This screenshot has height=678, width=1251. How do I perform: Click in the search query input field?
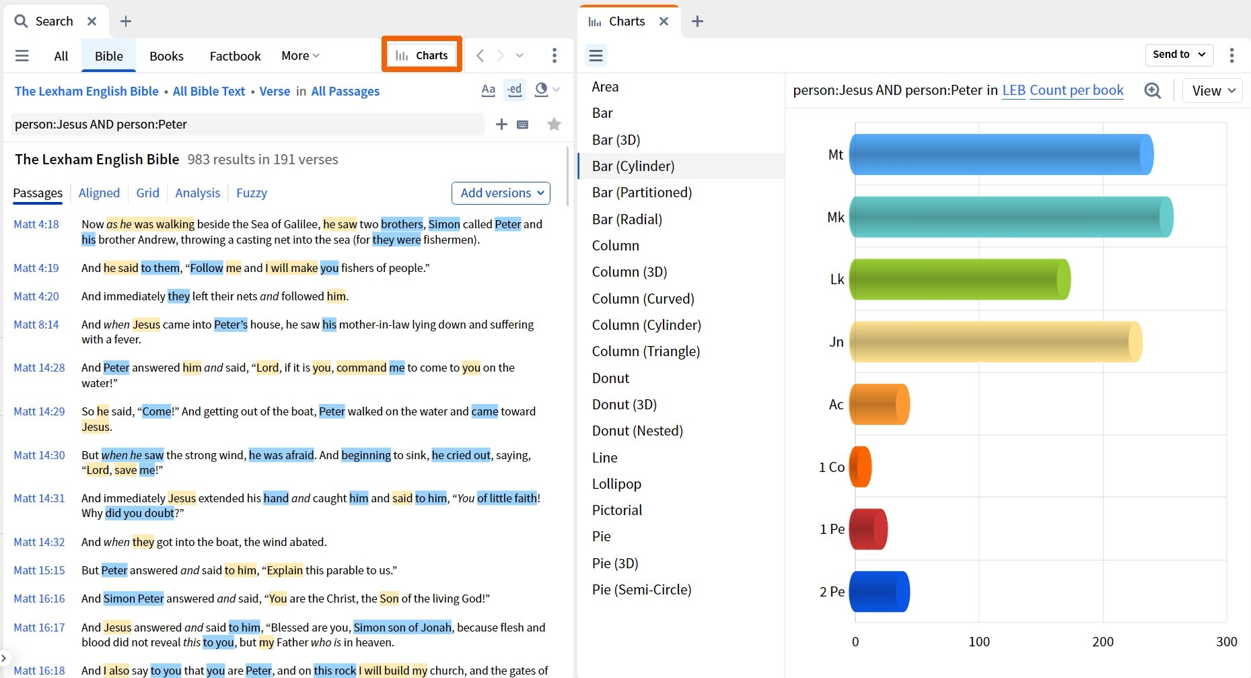(248, 124)
